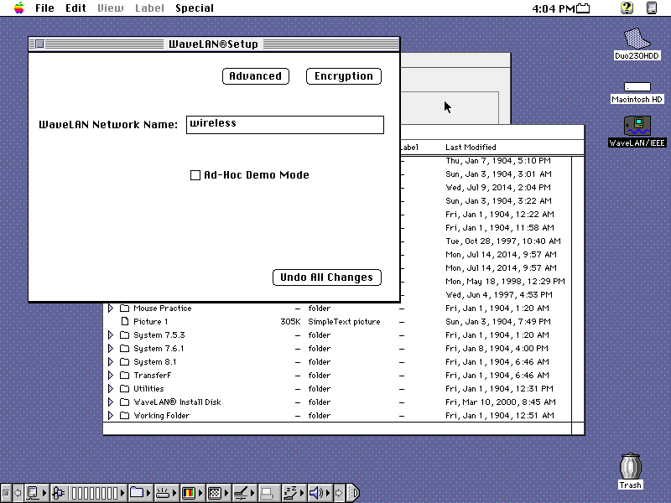Image resolution: width=671 pixels, height=503 pixels.
Task: Select the Picture 1 document icon
Action: 124,321
